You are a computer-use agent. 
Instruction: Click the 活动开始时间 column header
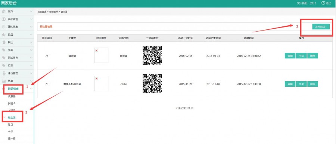pos(186,38)
